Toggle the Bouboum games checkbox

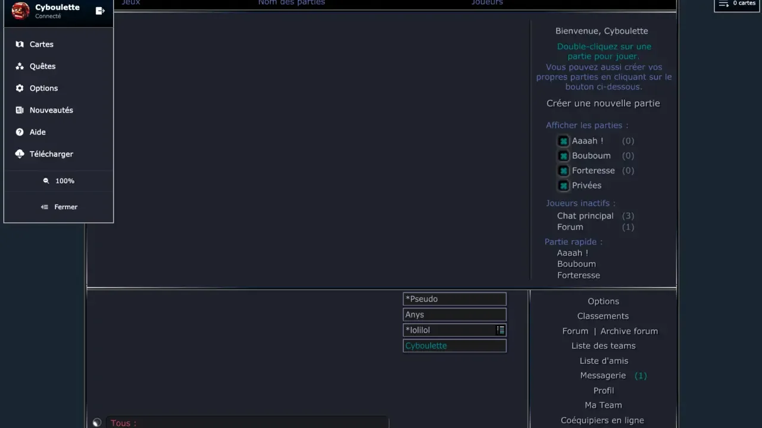point(563,156)
